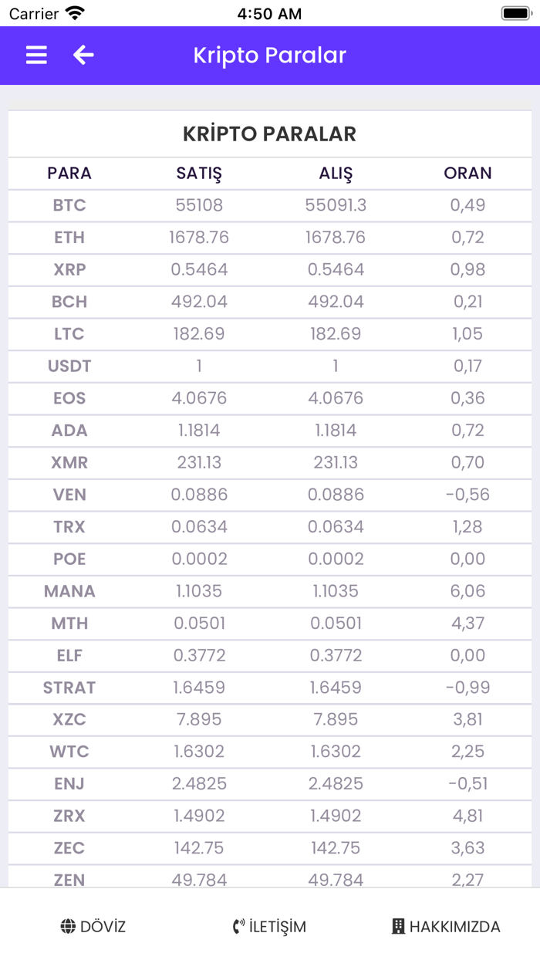Select the SATIŞ column header
This screenshot has width=540, height=960.
tap(199, 173)
